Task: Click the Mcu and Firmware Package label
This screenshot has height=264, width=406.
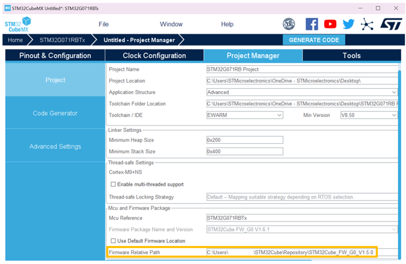Action: [140, 208]
